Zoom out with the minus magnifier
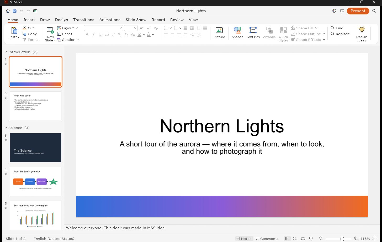The height and width of the screenshot is (242, 382). click(x=321, y=239)
